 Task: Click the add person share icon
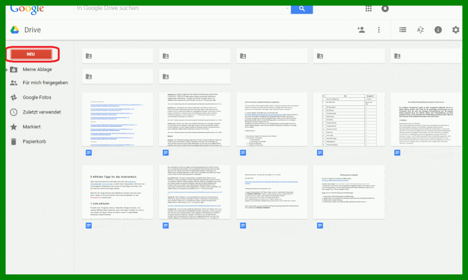[x=361, y=30]
